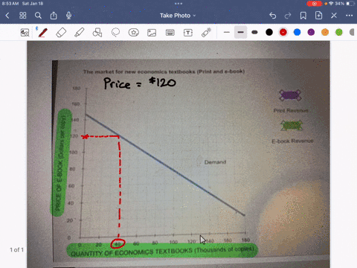Tap the three-dot multitasking indicator
The height and width of the screenshot is (268, 357).
[x=178, y=4]
